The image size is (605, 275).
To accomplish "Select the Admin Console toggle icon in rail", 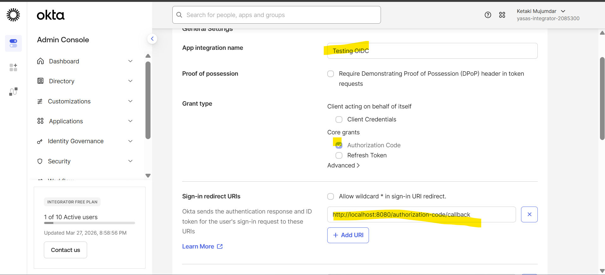I will (x=13, y=43).
